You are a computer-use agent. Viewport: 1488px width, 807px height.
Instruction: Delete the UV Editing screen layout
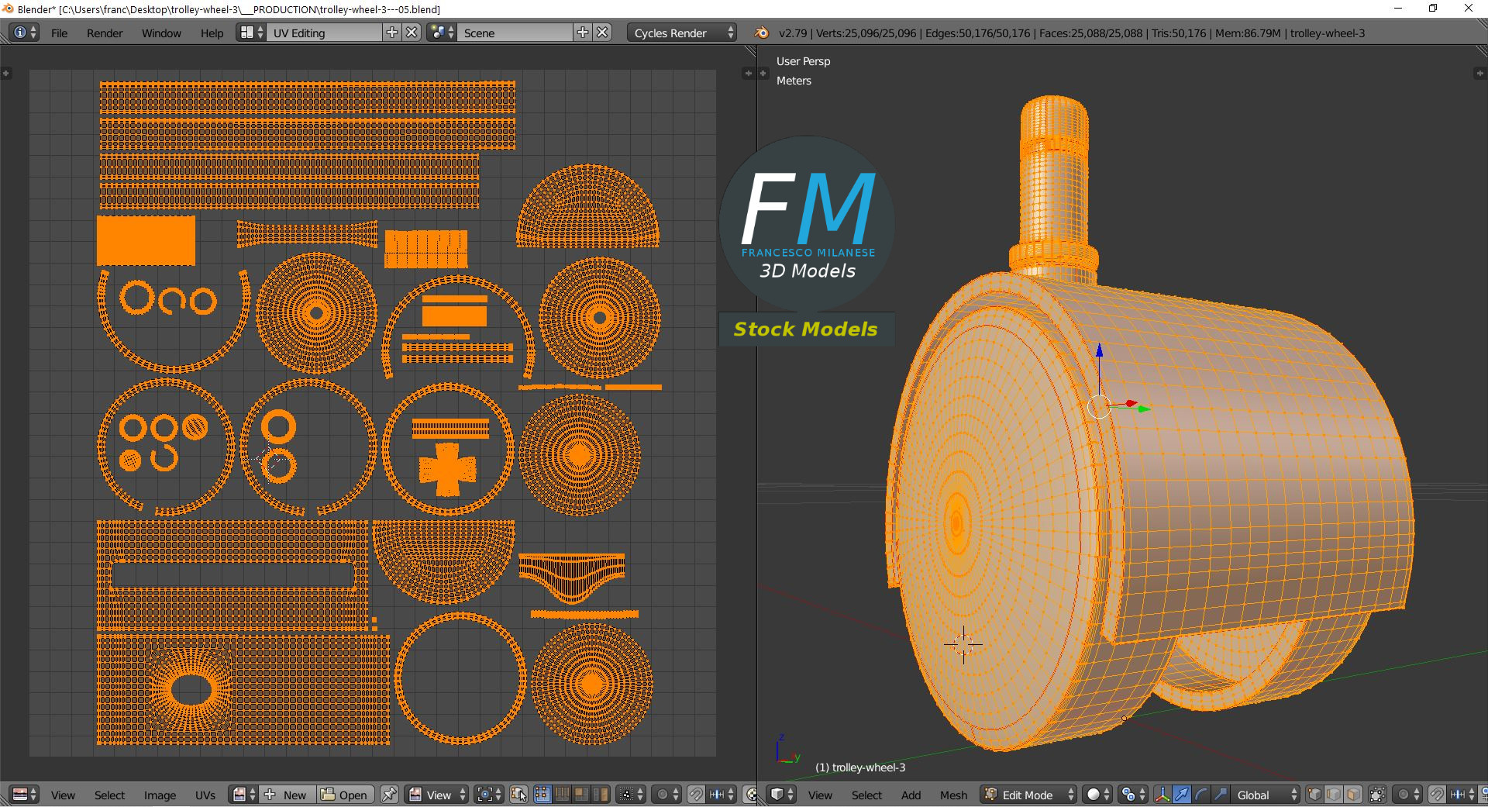[x=412, y=33]
